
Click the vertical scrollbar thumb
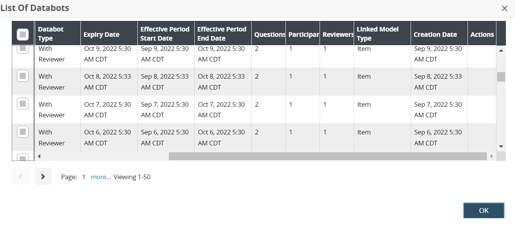click(501, 77)
